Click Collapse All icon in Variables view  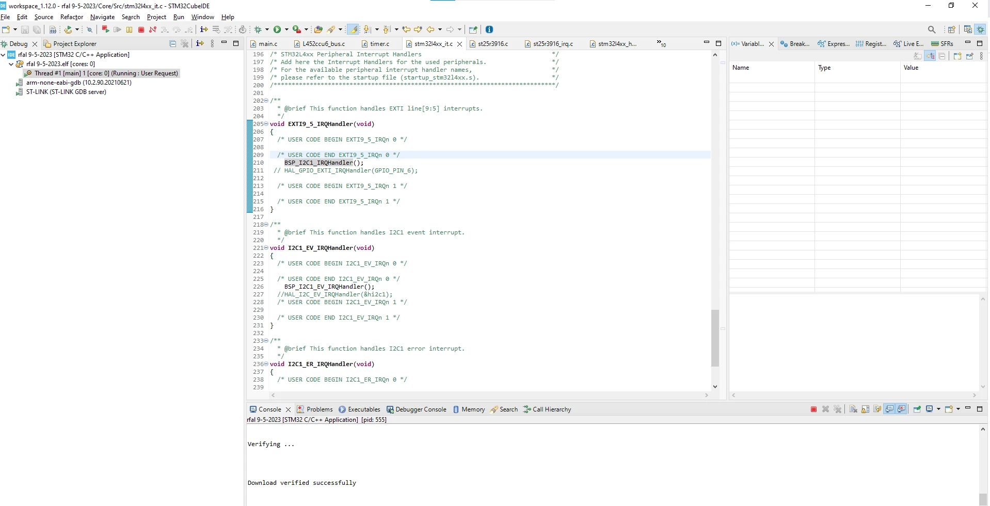942,56
